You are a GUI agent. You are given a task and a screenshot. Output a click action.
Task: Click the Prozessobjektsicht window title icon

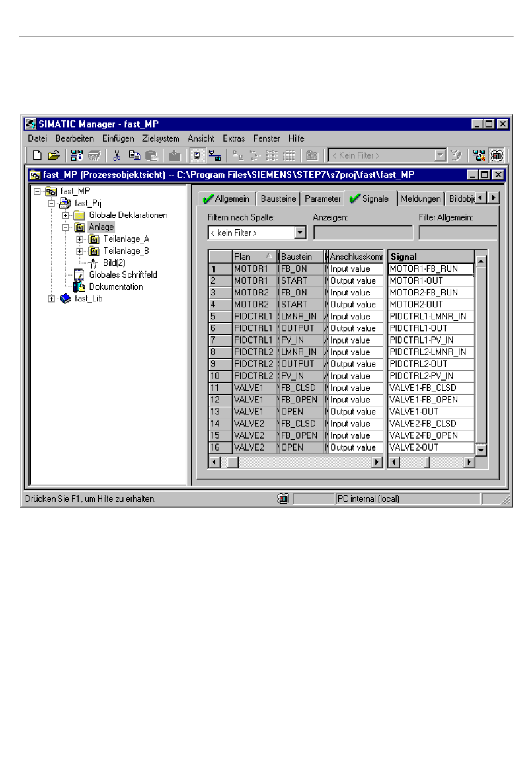pos(35,175)
